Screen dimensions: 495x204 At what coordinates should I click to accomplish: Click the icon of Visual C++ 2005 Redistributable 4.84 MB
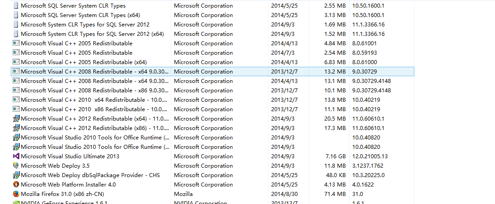(16, 43)
